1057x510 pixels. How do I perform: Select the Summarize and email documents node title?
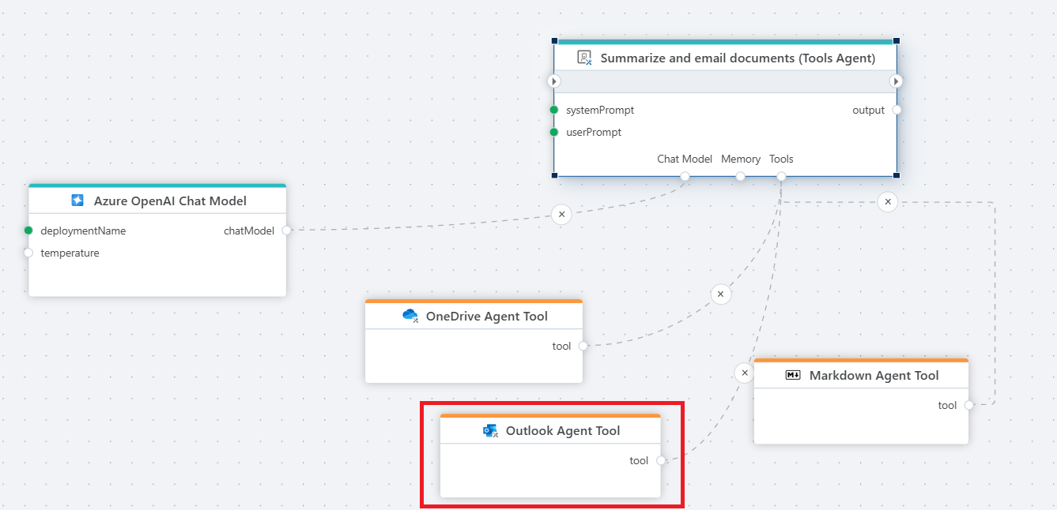click(x=738, y=58)
